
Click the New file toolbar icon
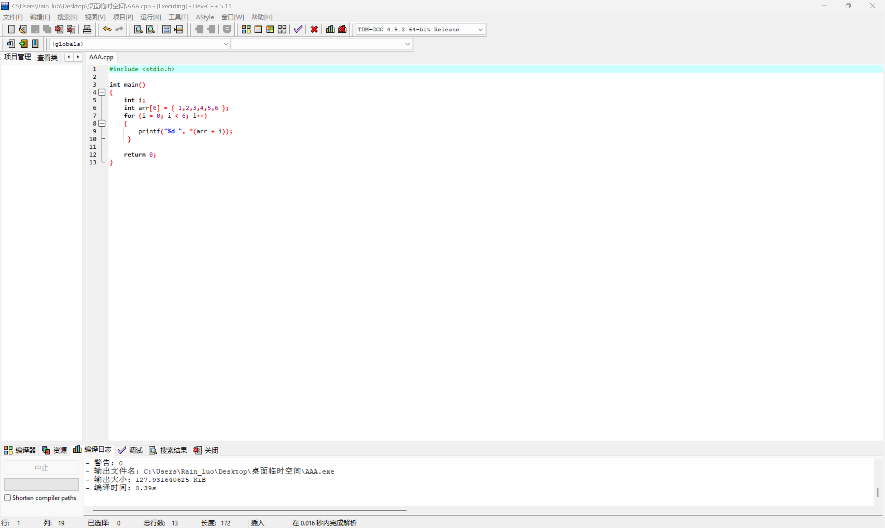click(11, 29)
